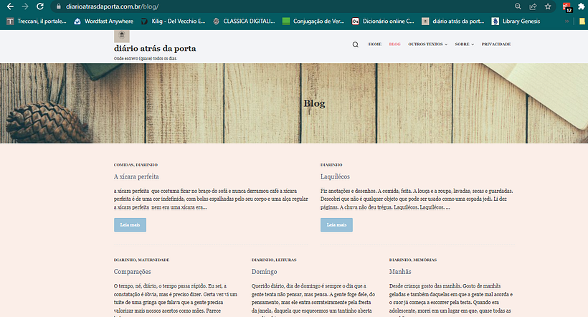The height and width of the screenshot is (317, 588).
Task: Click the red calendar extension icon
Action: click(x=566, y=6)
